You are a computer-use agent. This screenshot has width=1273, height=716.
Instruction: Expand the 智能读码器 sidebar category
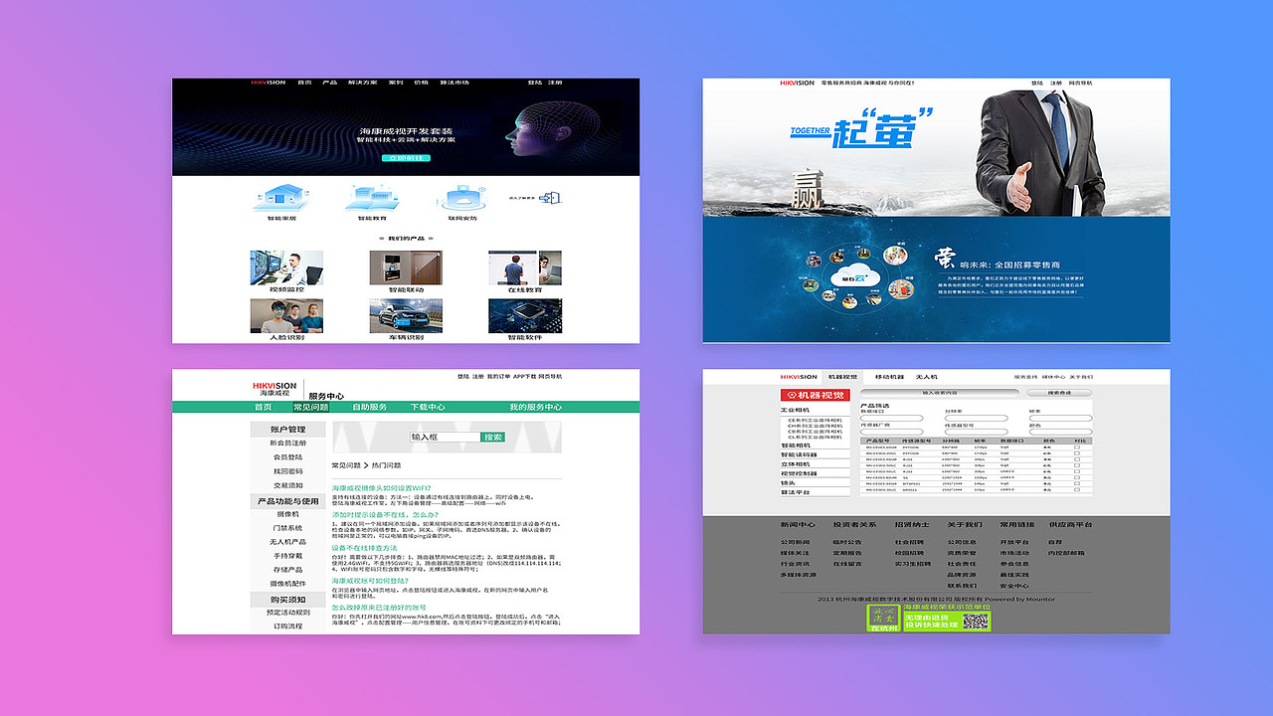click(799, 454)
